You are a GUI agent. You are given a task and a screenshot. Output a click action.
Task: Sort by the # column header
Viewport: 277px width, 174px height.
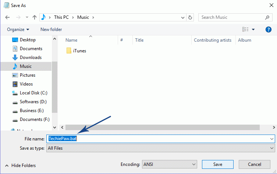coord(121,40)
